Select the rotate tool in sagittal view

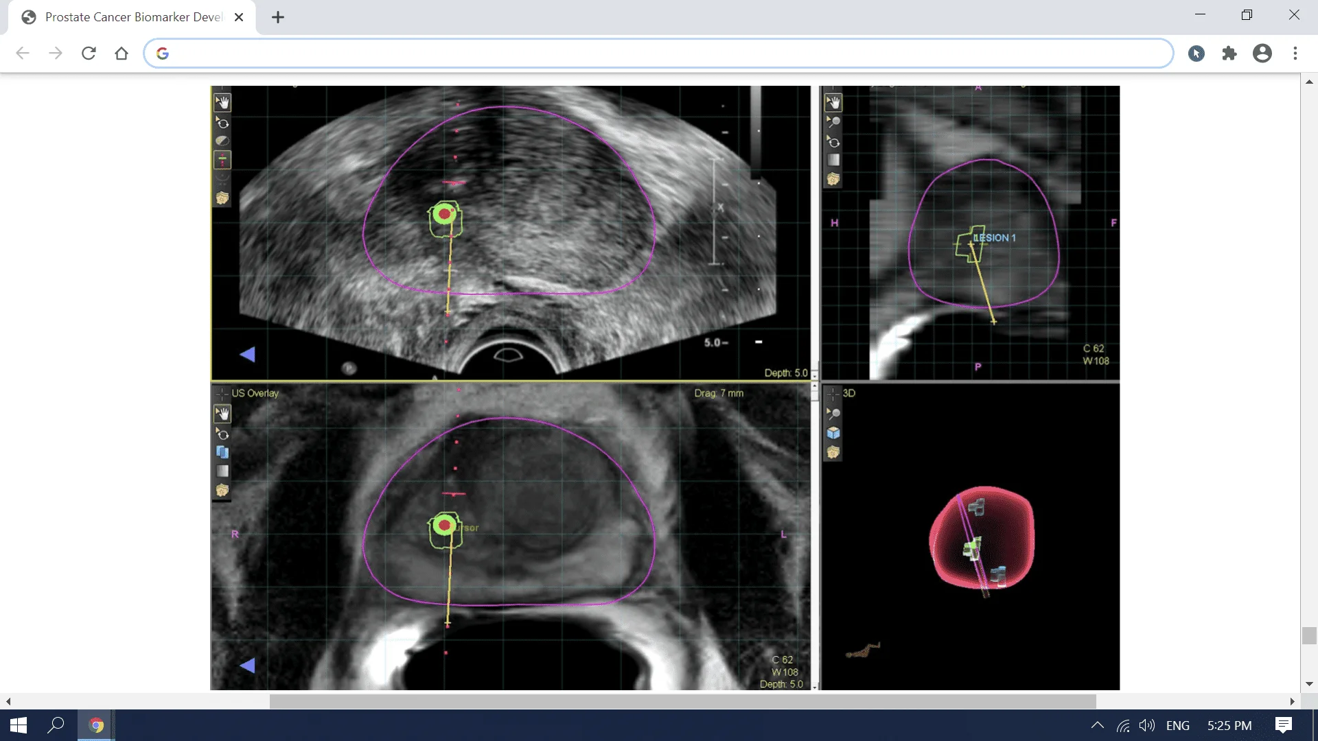coord(833,141)
